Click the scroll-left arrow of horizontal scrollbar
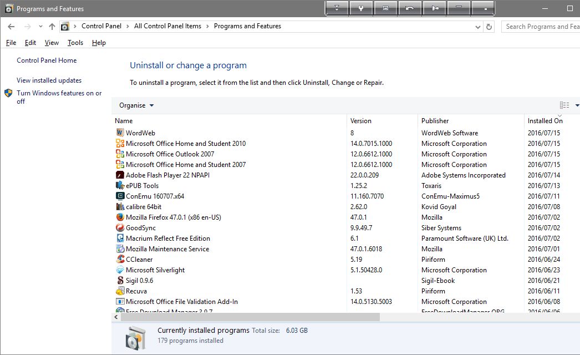Viewport: 580px width, 355px height. click(116, 317)
